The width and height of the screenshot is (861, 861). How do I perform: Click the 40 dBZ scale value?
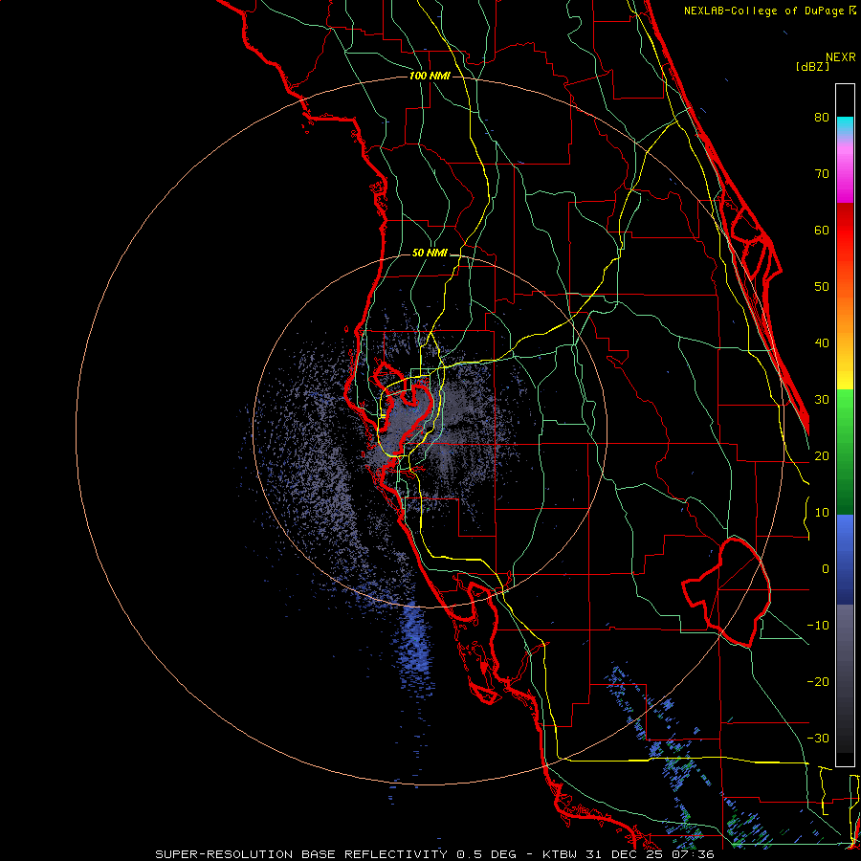click(822, 343)
